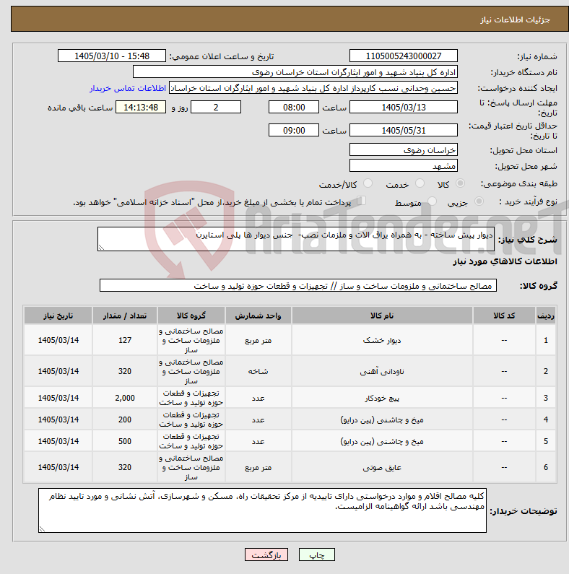569x574 pixels.
Task: Select the کالا/خدمت radio button
Action: (x=368, y=183)
